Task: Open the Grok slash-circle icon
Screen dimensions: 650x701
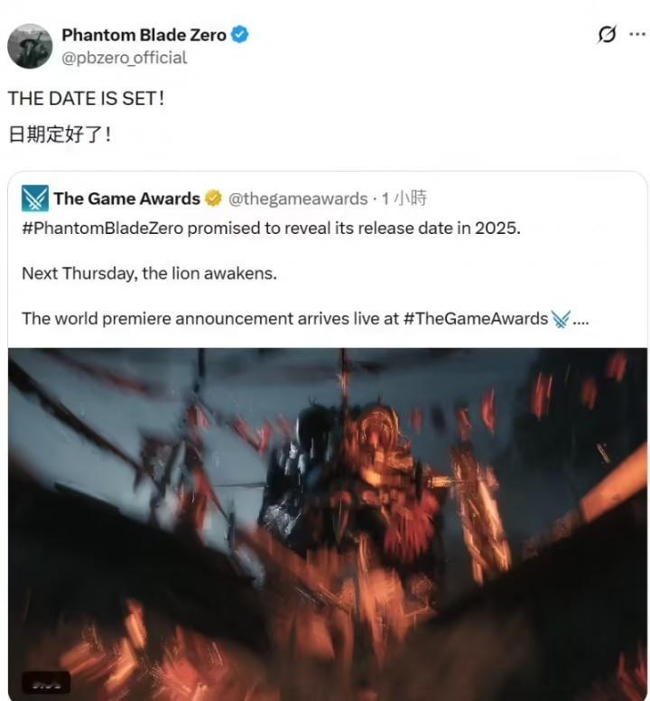Action: pos(607,34)
